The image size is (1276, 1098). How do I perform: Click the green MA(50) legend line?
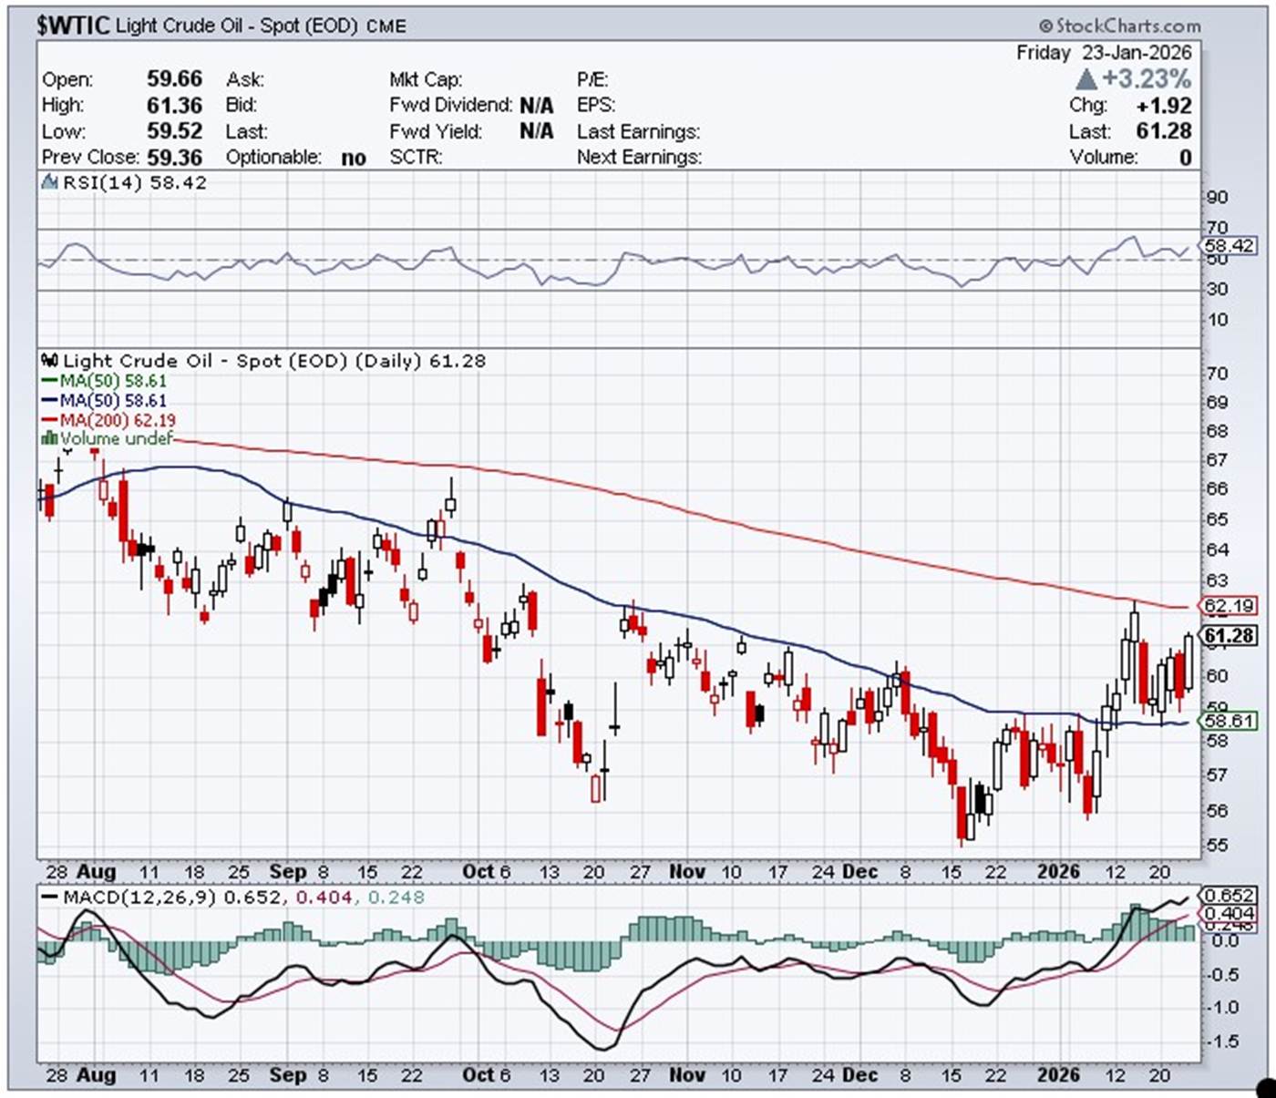[50, 381]
